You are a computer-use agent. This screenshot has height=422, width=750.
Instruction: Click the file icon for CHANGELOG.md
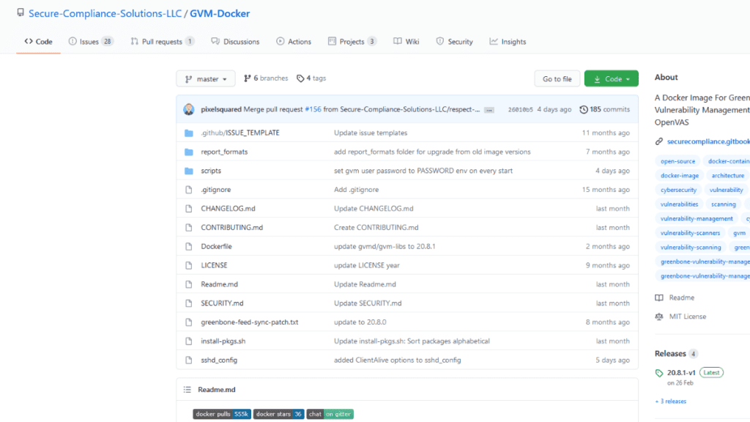(189, 209)
